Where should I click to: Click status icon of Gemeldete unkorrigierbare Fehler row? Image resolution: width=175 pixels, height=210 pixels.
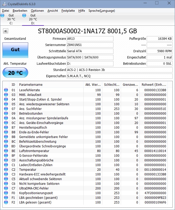point(6,137)
